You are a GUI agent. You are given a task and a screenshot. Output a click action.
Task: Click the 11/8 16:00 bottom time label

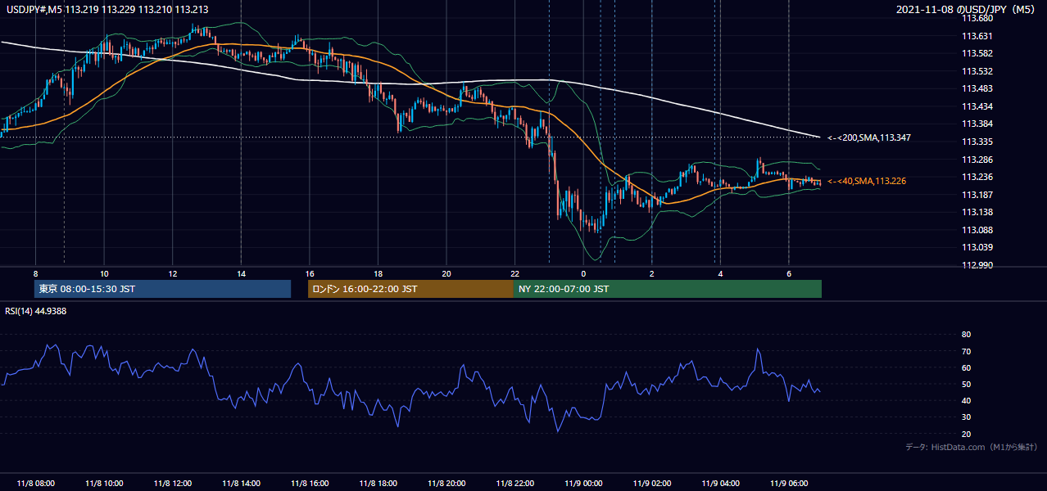pos(310,483)
